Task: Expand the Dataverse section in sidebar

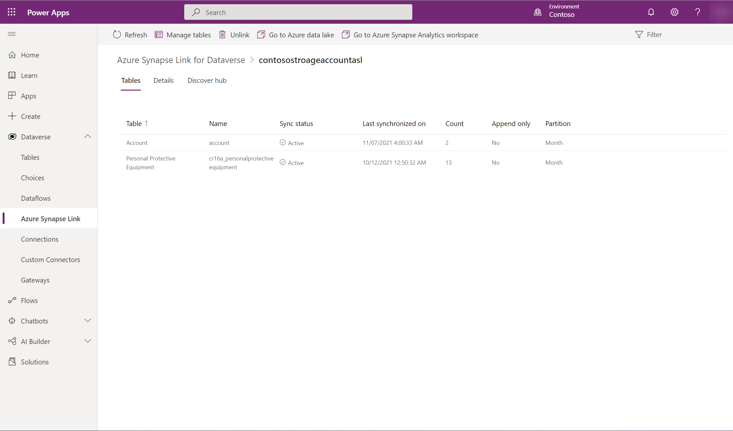Action: click(87, 136)
